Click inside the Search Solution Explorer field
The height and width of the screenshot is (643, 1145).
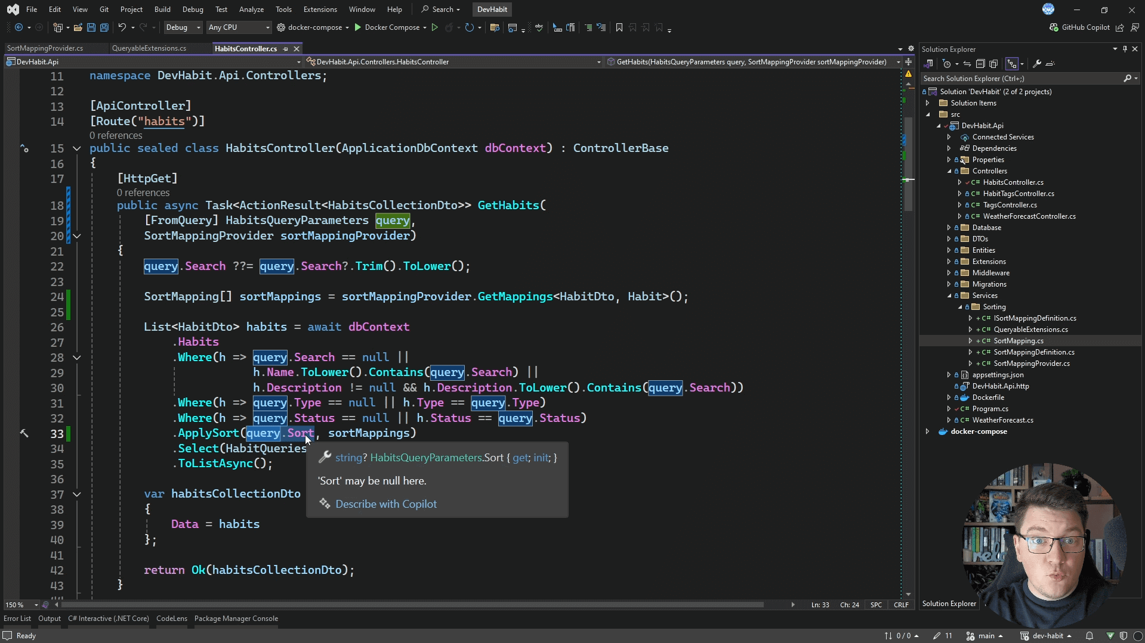click(1014, 78)
